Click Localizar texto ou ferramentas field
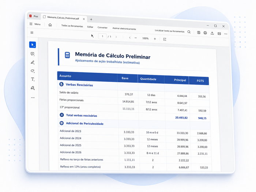The image size is (256, 192). tap(169, 31)
